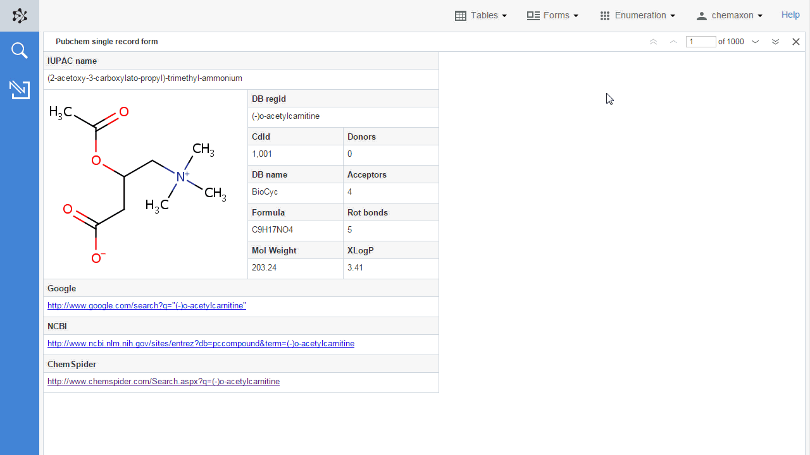
Task: Close the Pubchem single record form
Action: pyautogui.click(x=796, y=42)
